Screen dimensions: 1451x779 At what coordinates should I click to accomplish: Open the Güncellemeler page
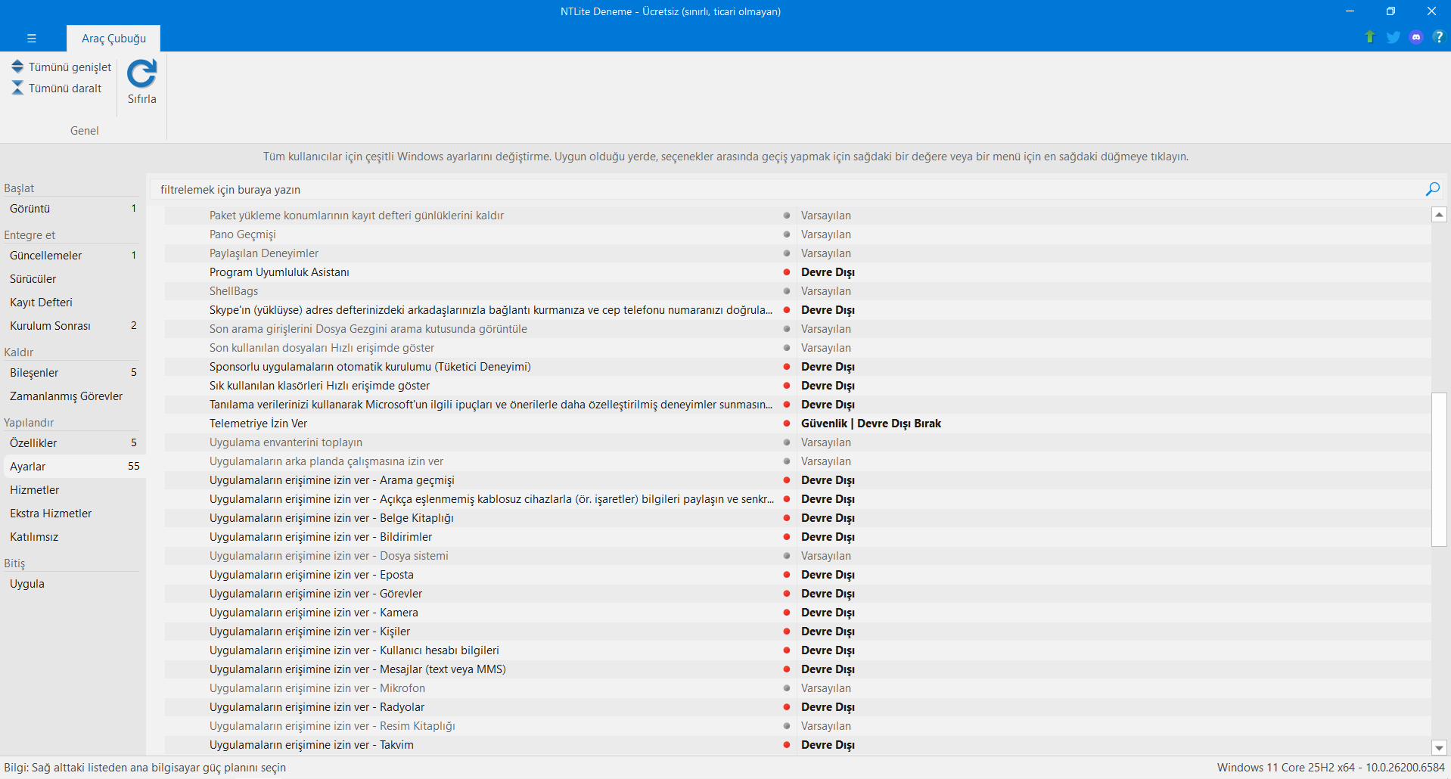point(73,256)
